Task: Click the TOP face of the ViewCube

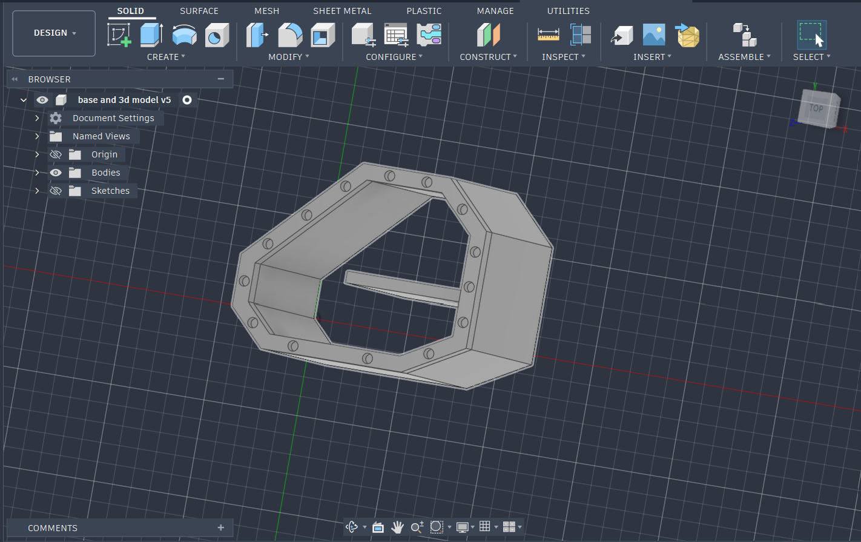Action: point(817,108)
